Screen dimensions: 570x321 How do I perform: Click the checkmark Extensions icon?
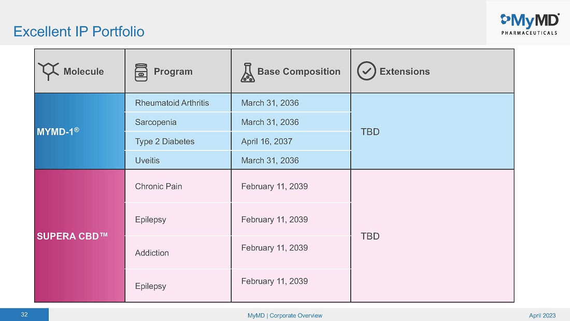(x=366, y=71)
